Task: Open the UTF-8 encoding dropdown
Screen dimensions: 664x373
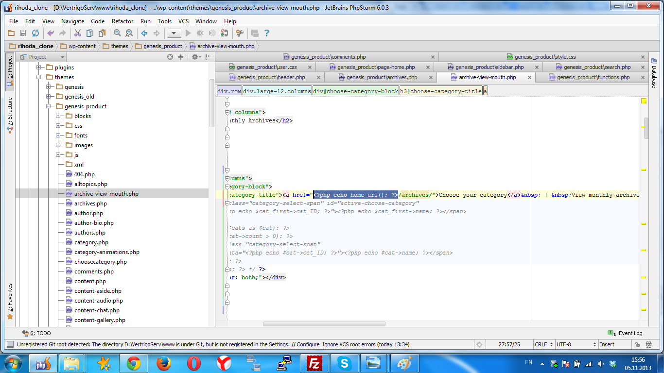Action: point(576,344)
